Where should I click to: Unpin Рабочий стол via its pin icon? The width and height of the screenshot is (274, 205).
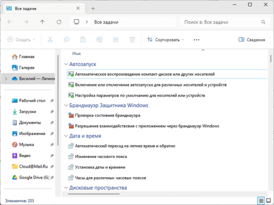coord(52,101)
